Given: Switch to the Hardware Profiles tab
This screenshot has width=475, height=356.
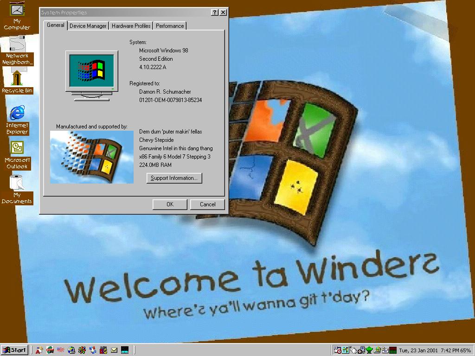Looking at the screenshot, I should point(131,26).
